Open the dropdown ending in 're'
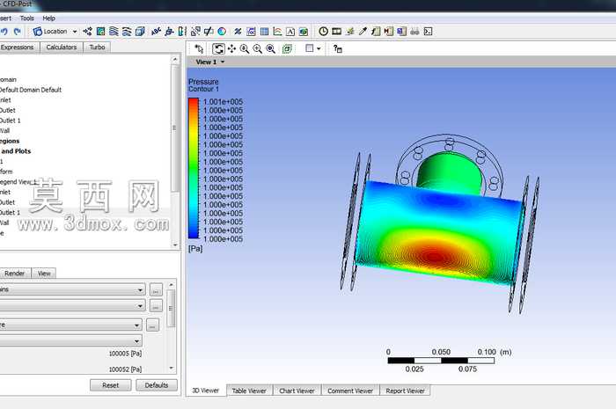The image size is (616, 409). point(70,325)
